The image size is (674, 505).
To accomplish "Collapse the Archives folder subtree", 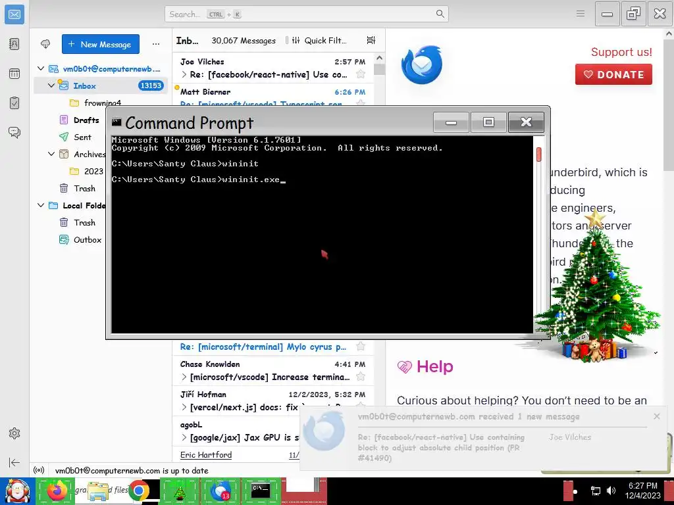I will point(51,154).
